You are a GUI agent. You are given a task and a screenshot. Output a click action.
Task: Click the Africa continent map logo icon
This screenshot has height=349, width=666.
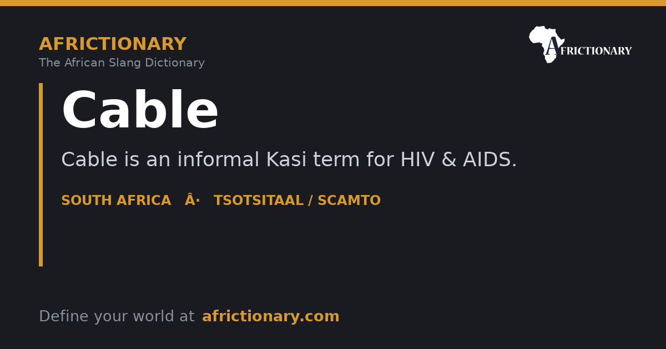coord(547,44)
